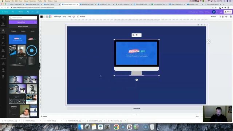This screenshot has height=131, width=233.
Task: Delete the selected element with the trash icon
Action: (137, 35)
